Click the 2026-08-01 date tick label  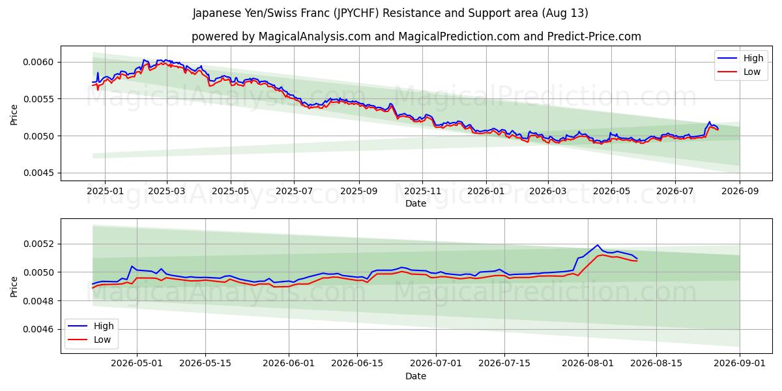point(588,364)
